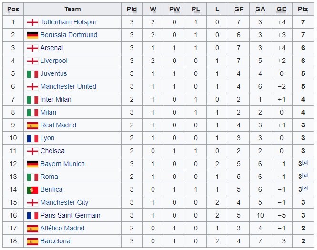Viewport: 317px width, 250px height.
Task: Click the French flag next to Lyon
Action: (32, 138)
